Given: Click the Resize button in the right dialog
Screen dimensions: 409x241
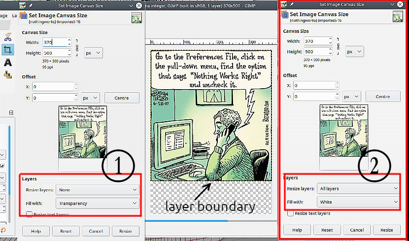Looking at the screenshot, I should pyautogui.click(x=387, y=230).
